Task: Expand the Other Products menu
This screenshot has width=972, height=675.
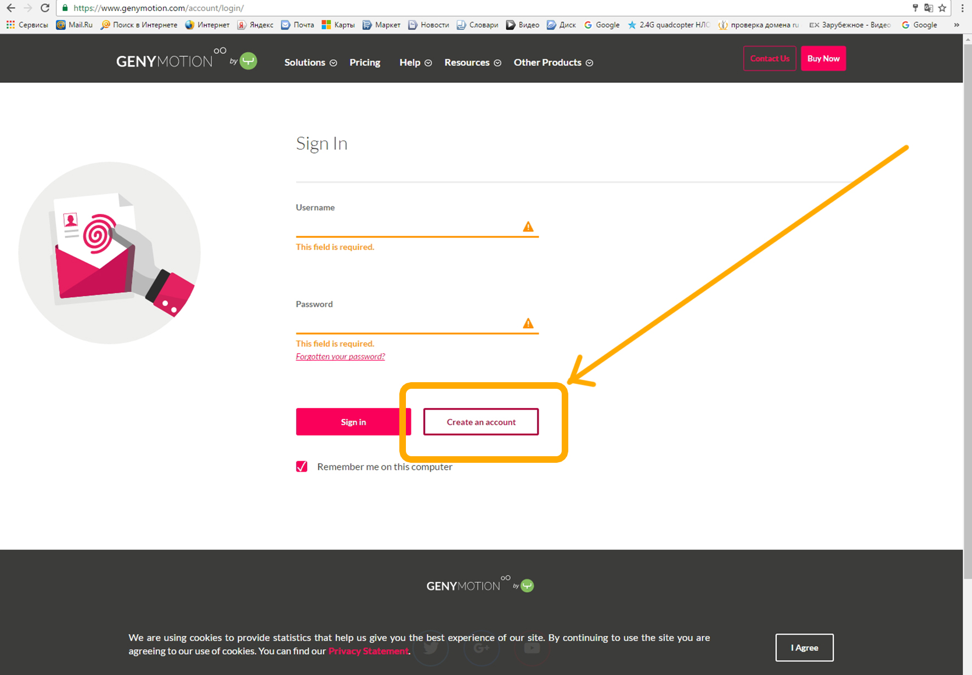Action: 553,63
